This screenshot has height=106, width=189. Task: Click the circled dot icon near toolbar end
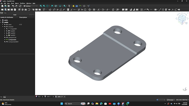pos(163,10)
